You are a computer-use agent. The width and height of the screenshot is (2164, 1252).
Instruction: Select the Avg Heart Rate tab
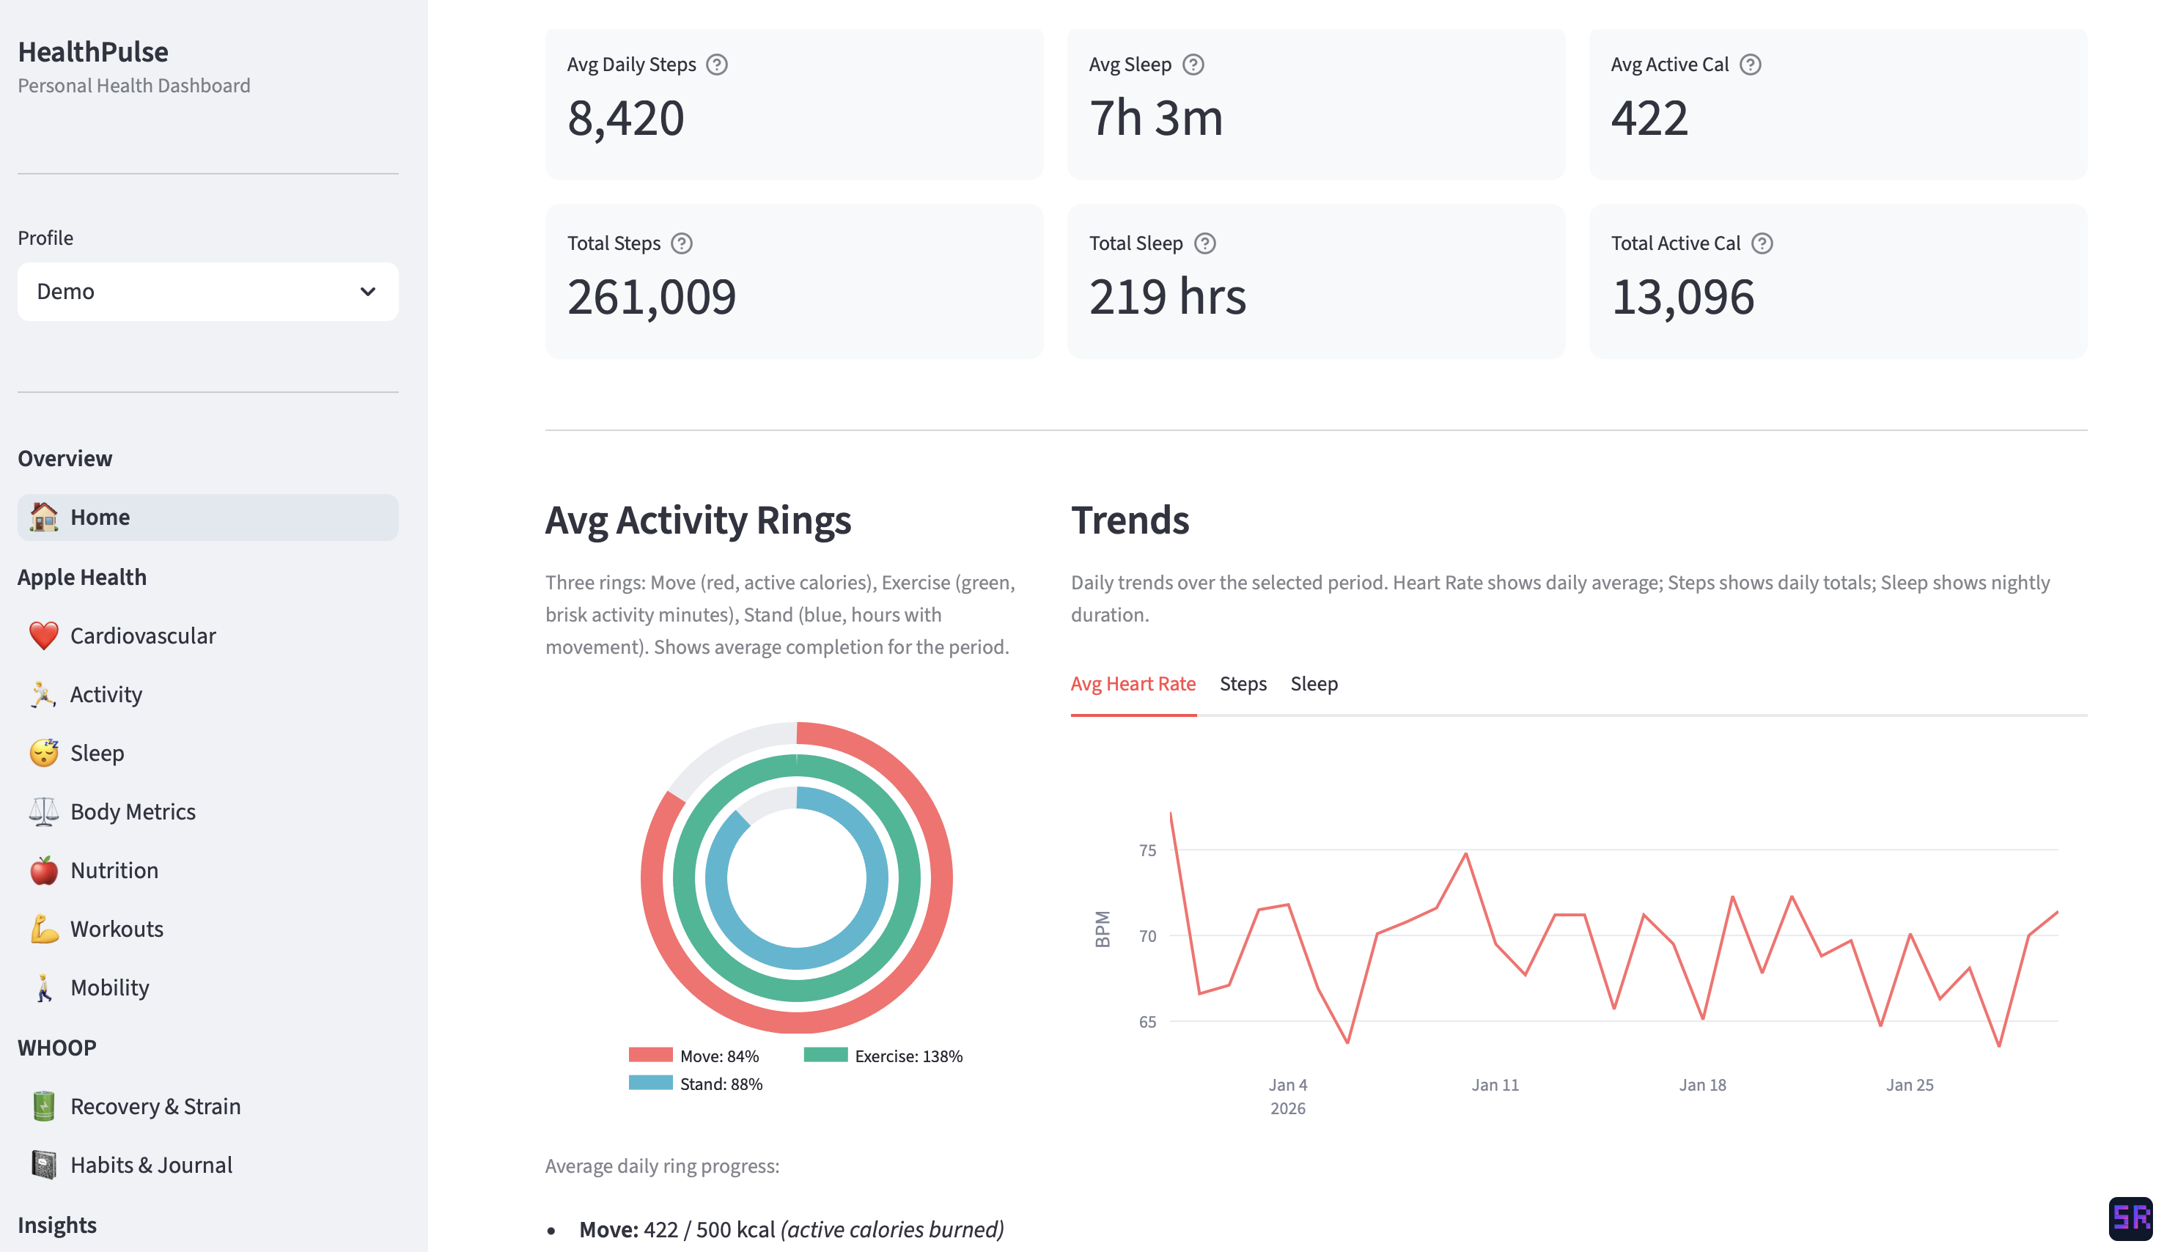[1133, 683]
